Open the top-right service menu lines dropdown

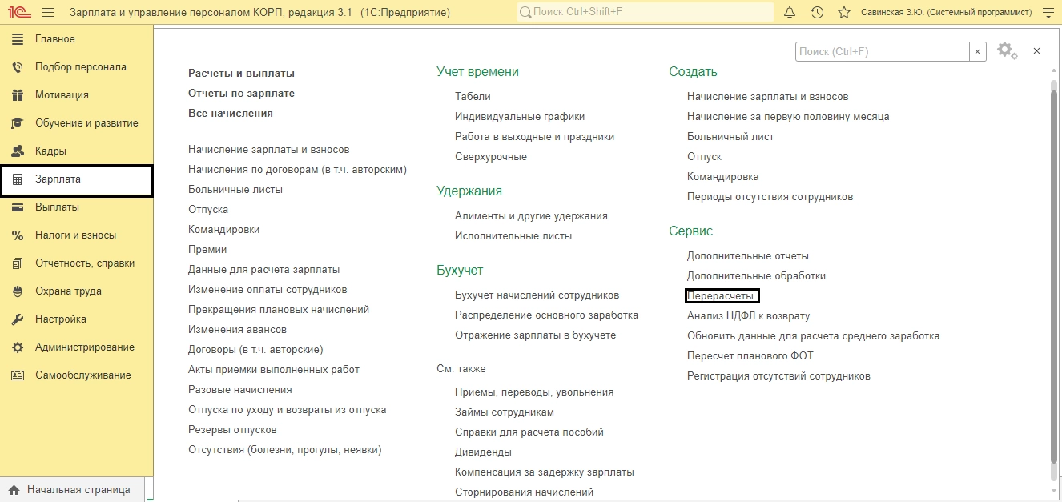(x=1047, y=13)
